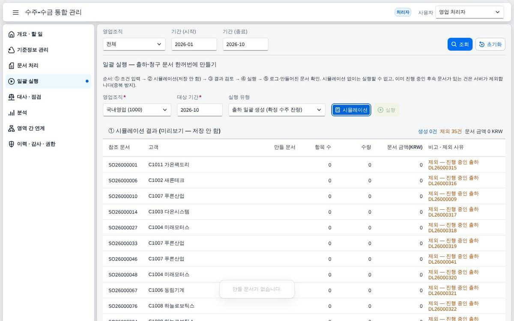The height and width of the screenshot is (321, 514).
Task: Click 문서 금액(KRW) column header
Action: pyautogui.click(x=404, y=147)
